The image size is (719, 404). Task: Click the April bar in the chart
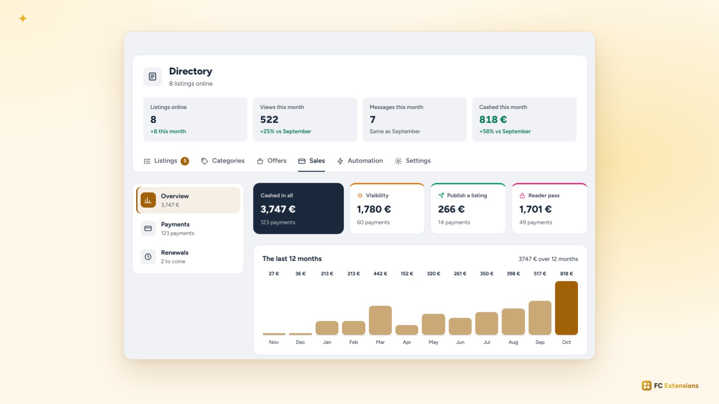click(x=407, y=330)
